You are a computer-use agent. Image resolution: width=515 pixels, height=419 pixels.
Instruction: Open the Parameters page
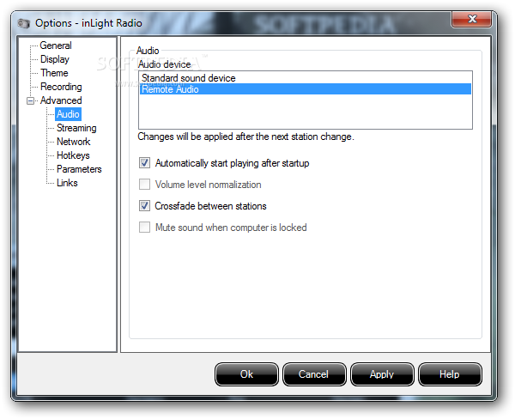point(79,169)
